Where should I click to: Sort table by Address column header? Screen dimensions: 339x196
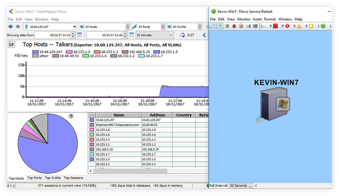click(x=157, y=115)
